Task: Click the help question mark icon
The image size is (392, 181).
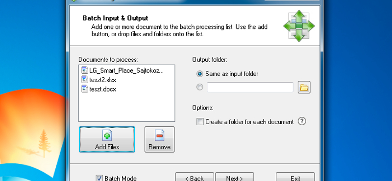Action: coord(302,121)
